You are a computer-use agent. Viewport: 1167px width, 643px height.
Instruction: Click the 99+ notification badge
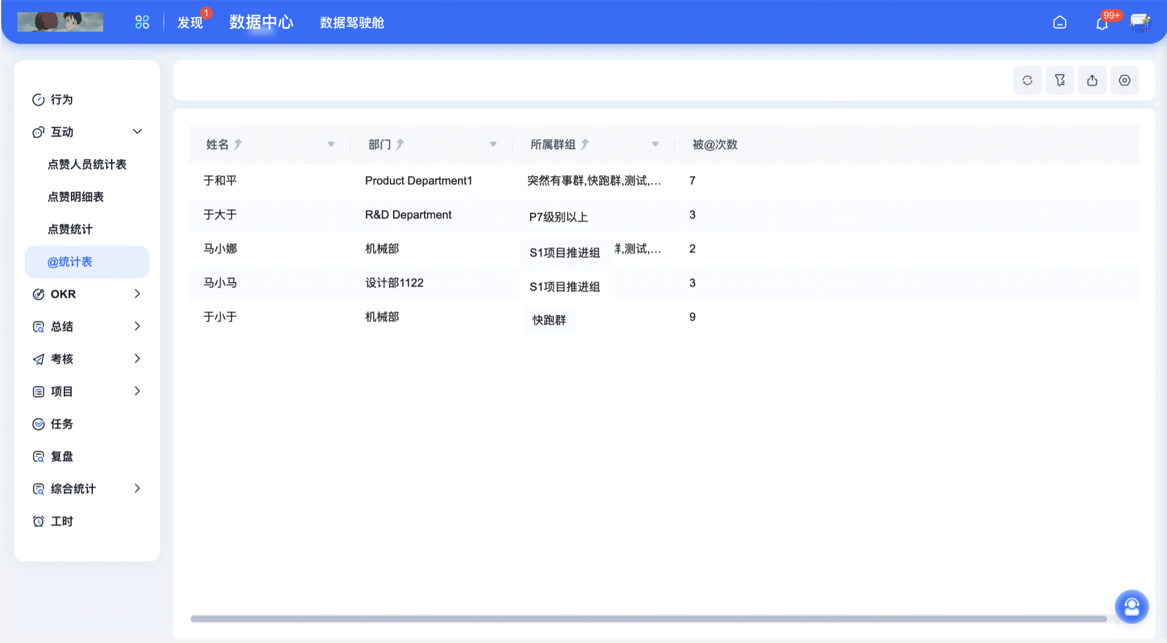coord(1111,15)
